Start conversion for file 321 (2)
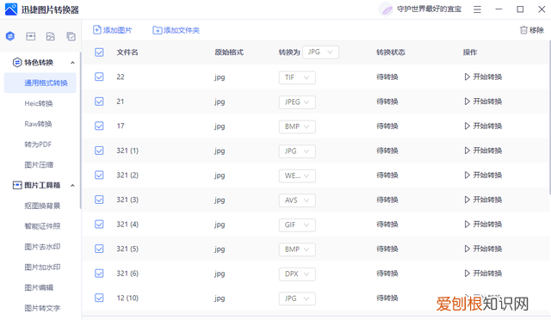The height and width of the screenshot is (320, 551). tap(483, 175)
